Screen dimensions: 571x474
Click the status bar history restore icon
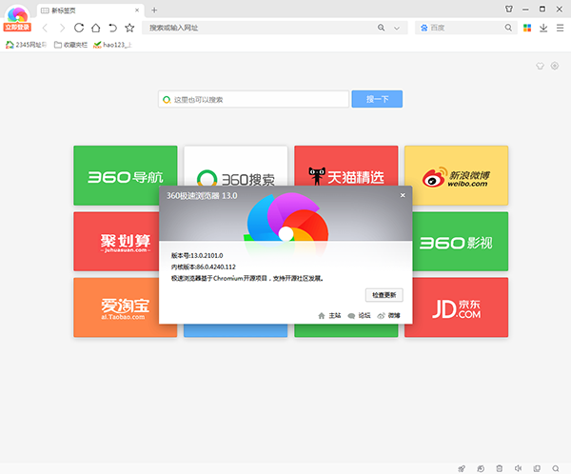pos(481,468)
